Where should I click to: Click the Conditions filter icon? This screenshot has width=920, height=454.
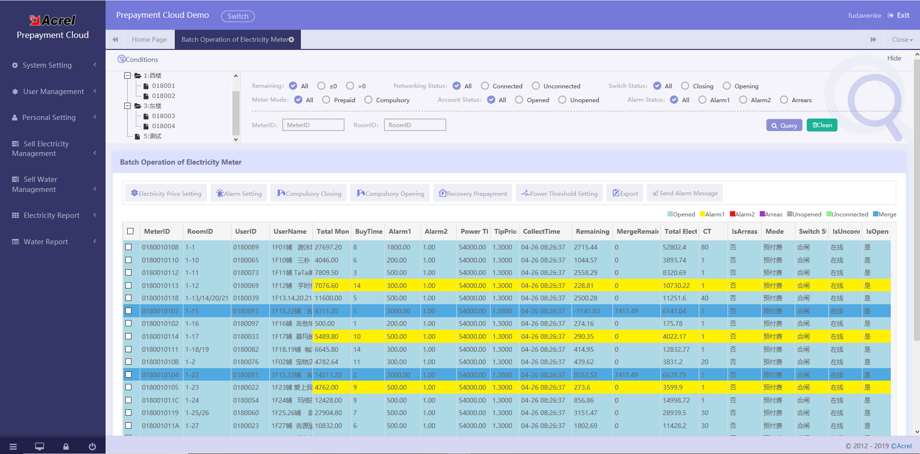click(121, 59)
